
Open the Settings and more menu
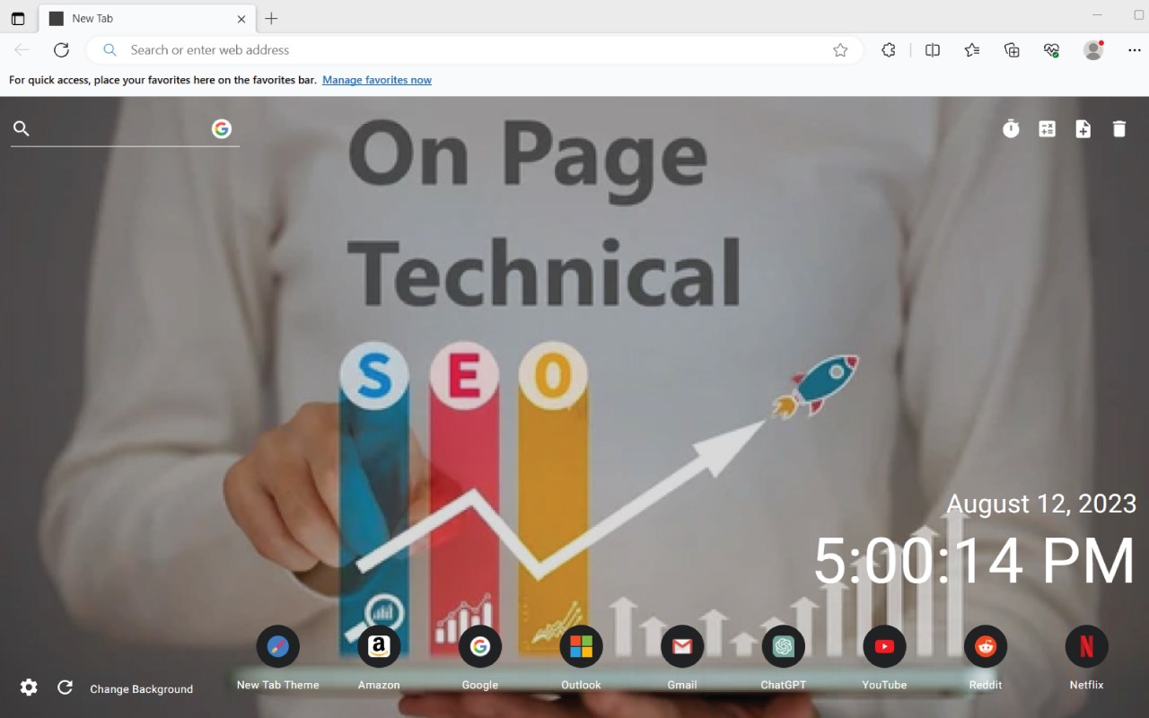(x=1135, y=50)
